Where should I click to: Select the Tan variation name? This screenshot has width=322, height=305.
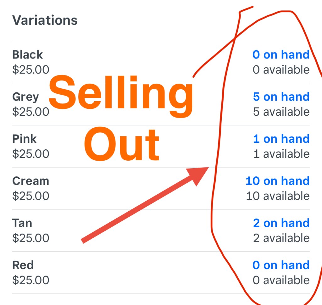[22, 223]
